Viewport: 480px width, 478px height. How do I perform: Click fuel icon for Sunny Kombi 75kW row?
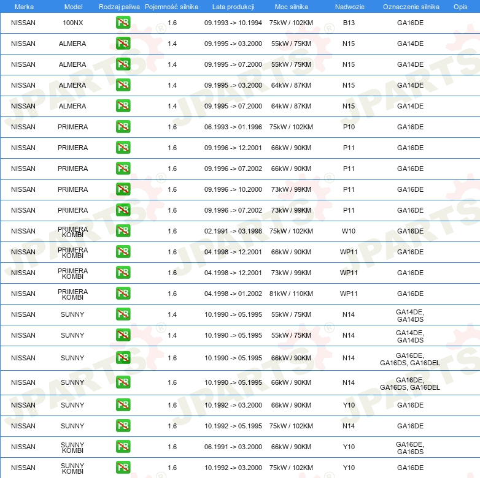coord(123,468)
